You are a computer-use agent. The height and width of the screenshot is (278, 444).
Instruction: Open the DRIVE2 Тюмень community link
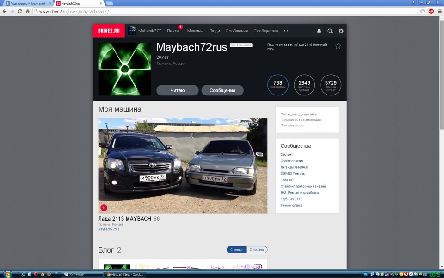292,174
